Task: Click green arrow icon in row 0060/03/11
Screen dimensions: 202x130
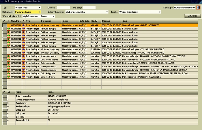Action: 8,29
